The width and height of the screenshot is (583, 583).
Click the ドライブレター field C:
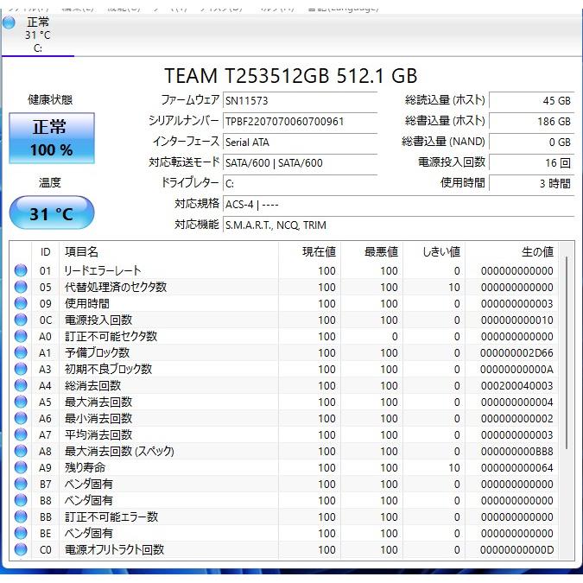click(x=300, y=184)
